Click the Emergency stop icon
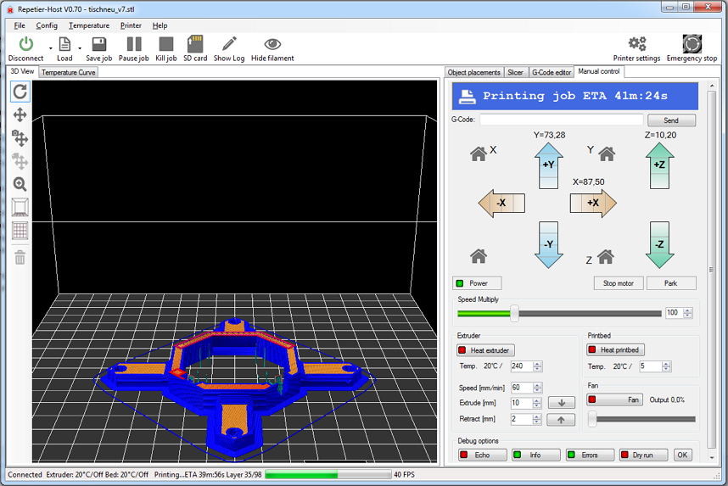The image size is (728, 486). [692, 44]
